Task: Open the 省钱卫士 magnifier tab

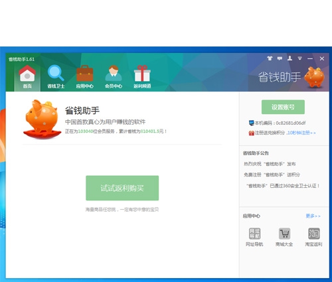Action: point(56,77)
